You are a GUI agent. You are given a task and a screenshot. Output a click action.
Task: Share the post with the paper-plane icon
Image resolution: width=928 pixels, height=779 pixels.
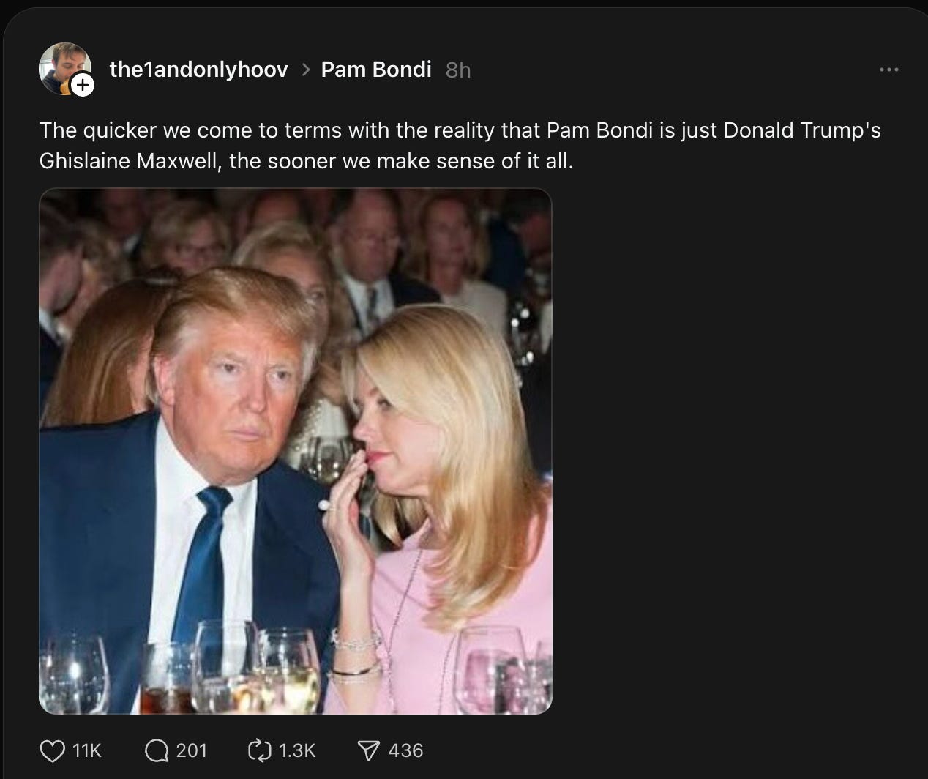(367, 750)
